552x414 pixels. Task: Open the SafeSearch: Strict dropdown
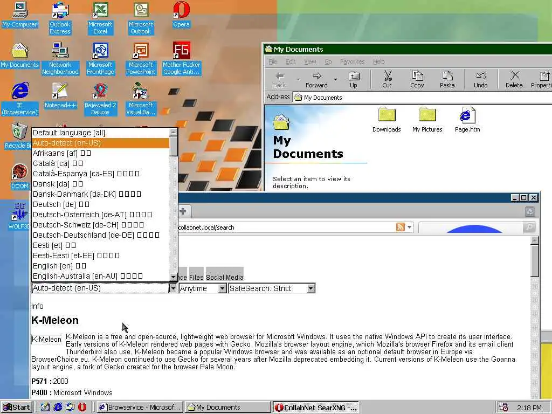tap(272, 289)
